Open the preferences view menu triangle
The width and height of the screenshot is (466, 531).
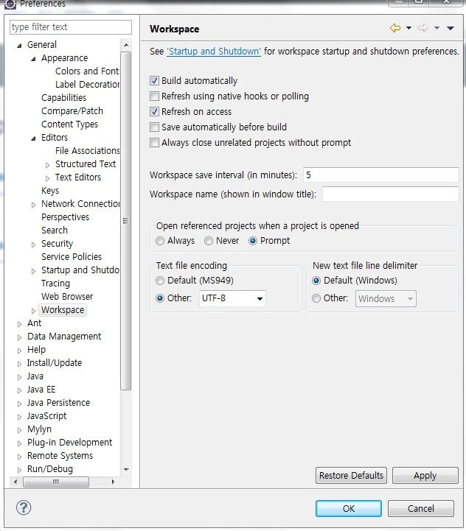pyautogui.click(x=451, y=28)
